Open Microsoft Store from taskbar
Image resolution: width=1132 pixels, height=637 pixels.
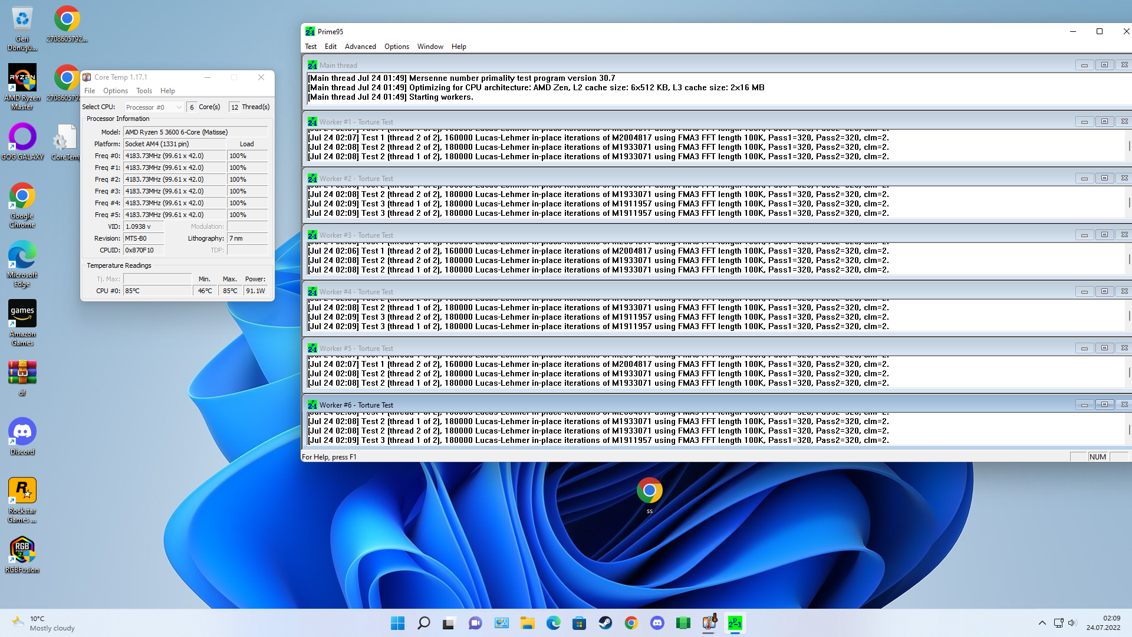pyautogui.click(x=579, y=623)
